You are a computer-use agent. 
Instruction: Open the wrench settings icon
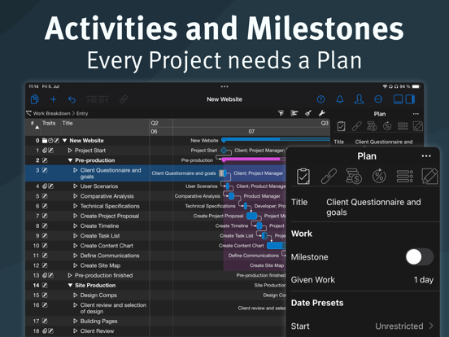point(322,113)
